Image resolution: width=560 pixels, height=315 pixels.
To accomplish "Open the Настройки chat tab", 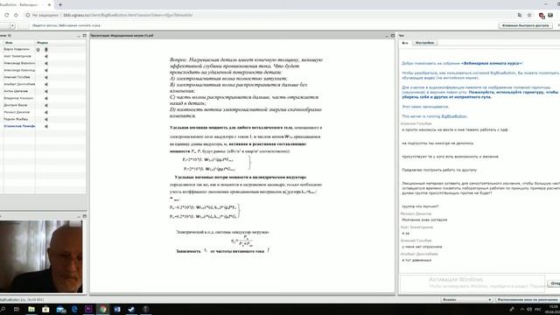I will coord(424,43).
